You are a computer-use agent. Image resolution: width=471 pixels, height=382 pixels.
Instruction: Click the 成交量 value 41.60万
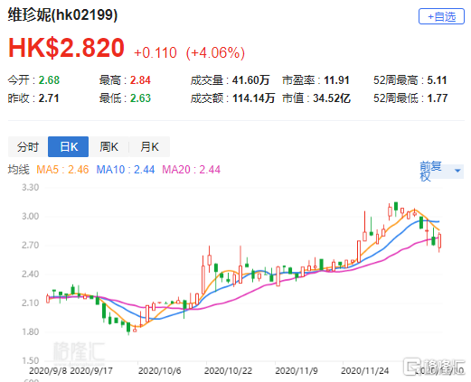(x=250, y=80)
